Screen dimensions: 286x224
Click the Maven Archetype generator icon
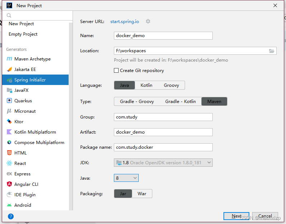9,59
